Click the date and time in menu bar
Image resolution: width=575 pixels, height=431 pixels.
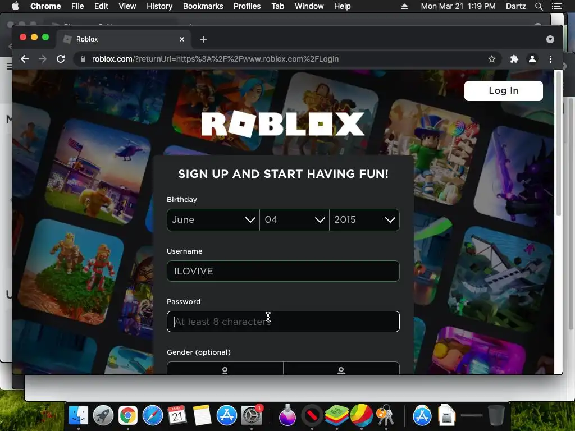click(458, 6)
